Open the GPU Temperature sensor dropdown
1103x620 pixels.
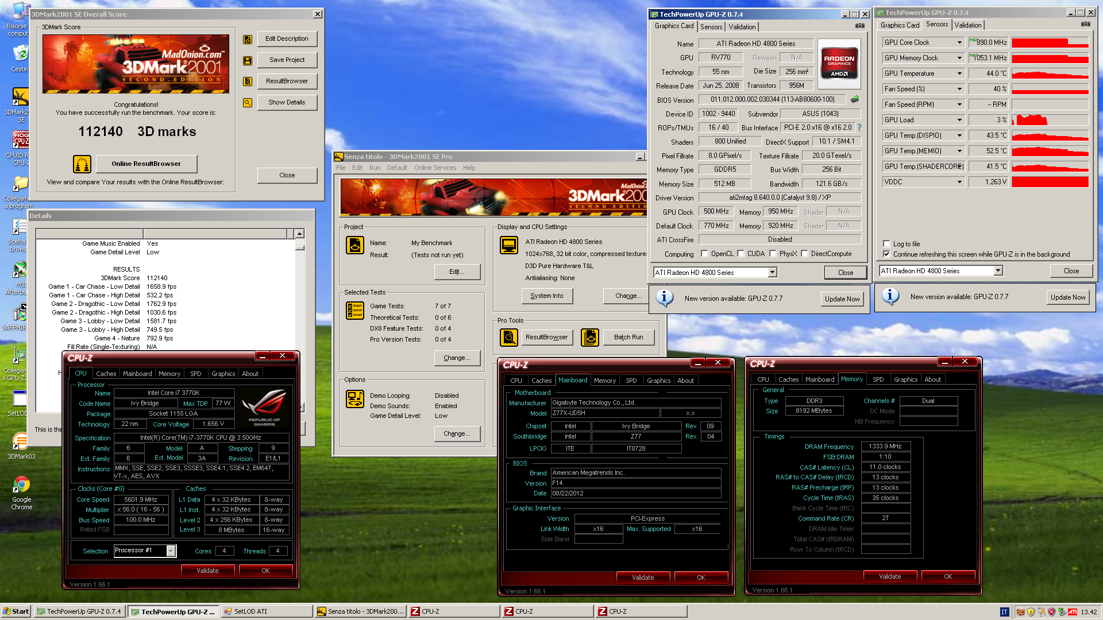coord(959,73)
